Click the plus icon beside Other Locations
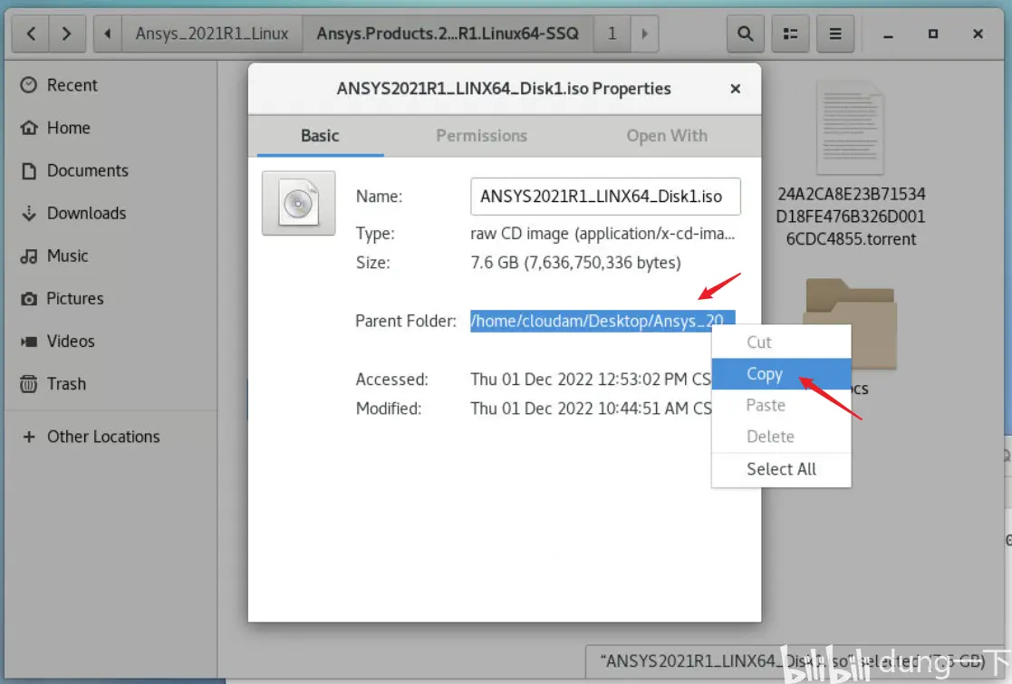Screen dimensions: 1012x684 pyautogui.click(x=28, y=437)
